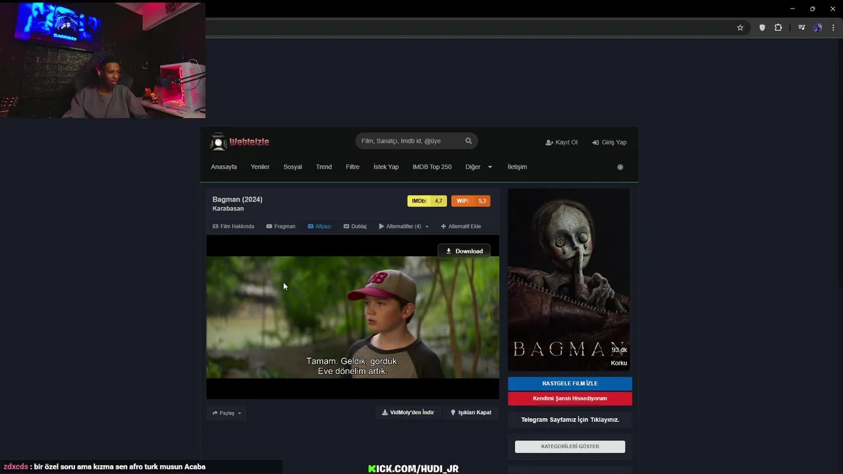Open the Kayıt Ol registration link
The image size is (843, 474).
561,142
